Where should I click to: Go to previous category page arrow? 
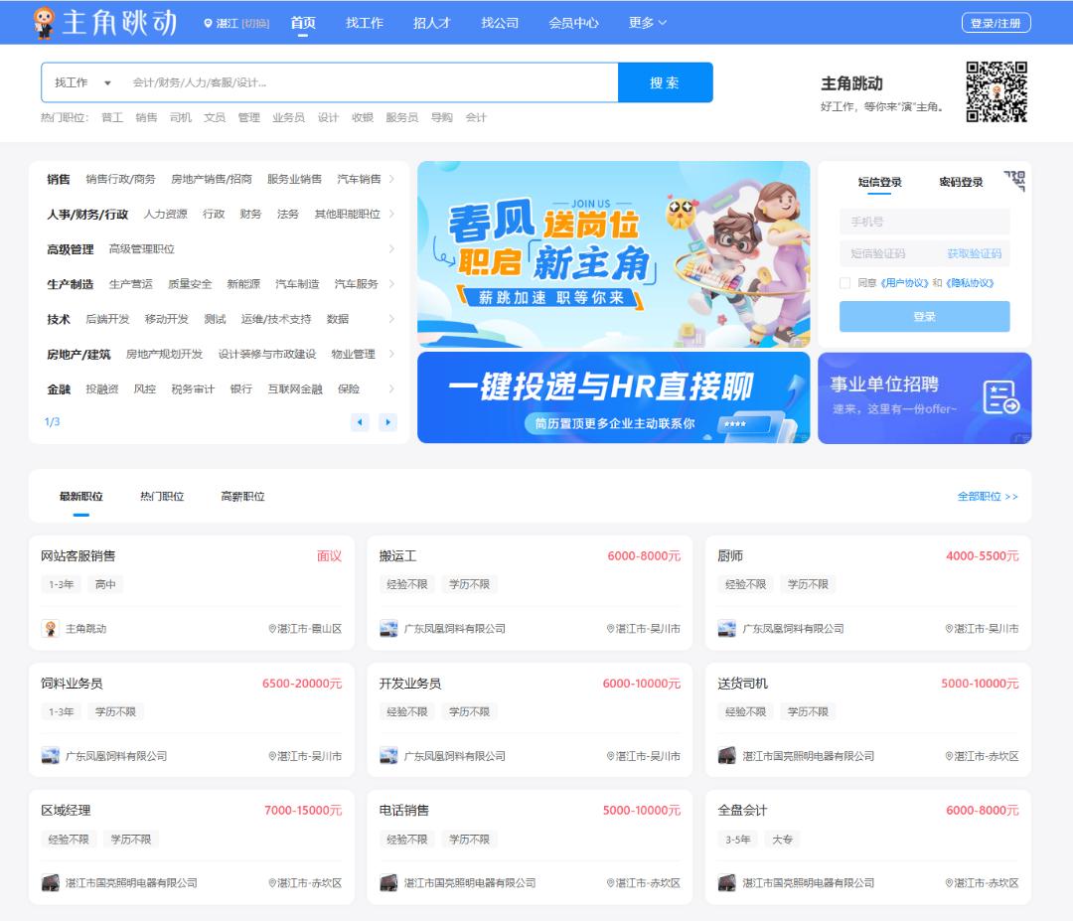click(x=360, y=422)
